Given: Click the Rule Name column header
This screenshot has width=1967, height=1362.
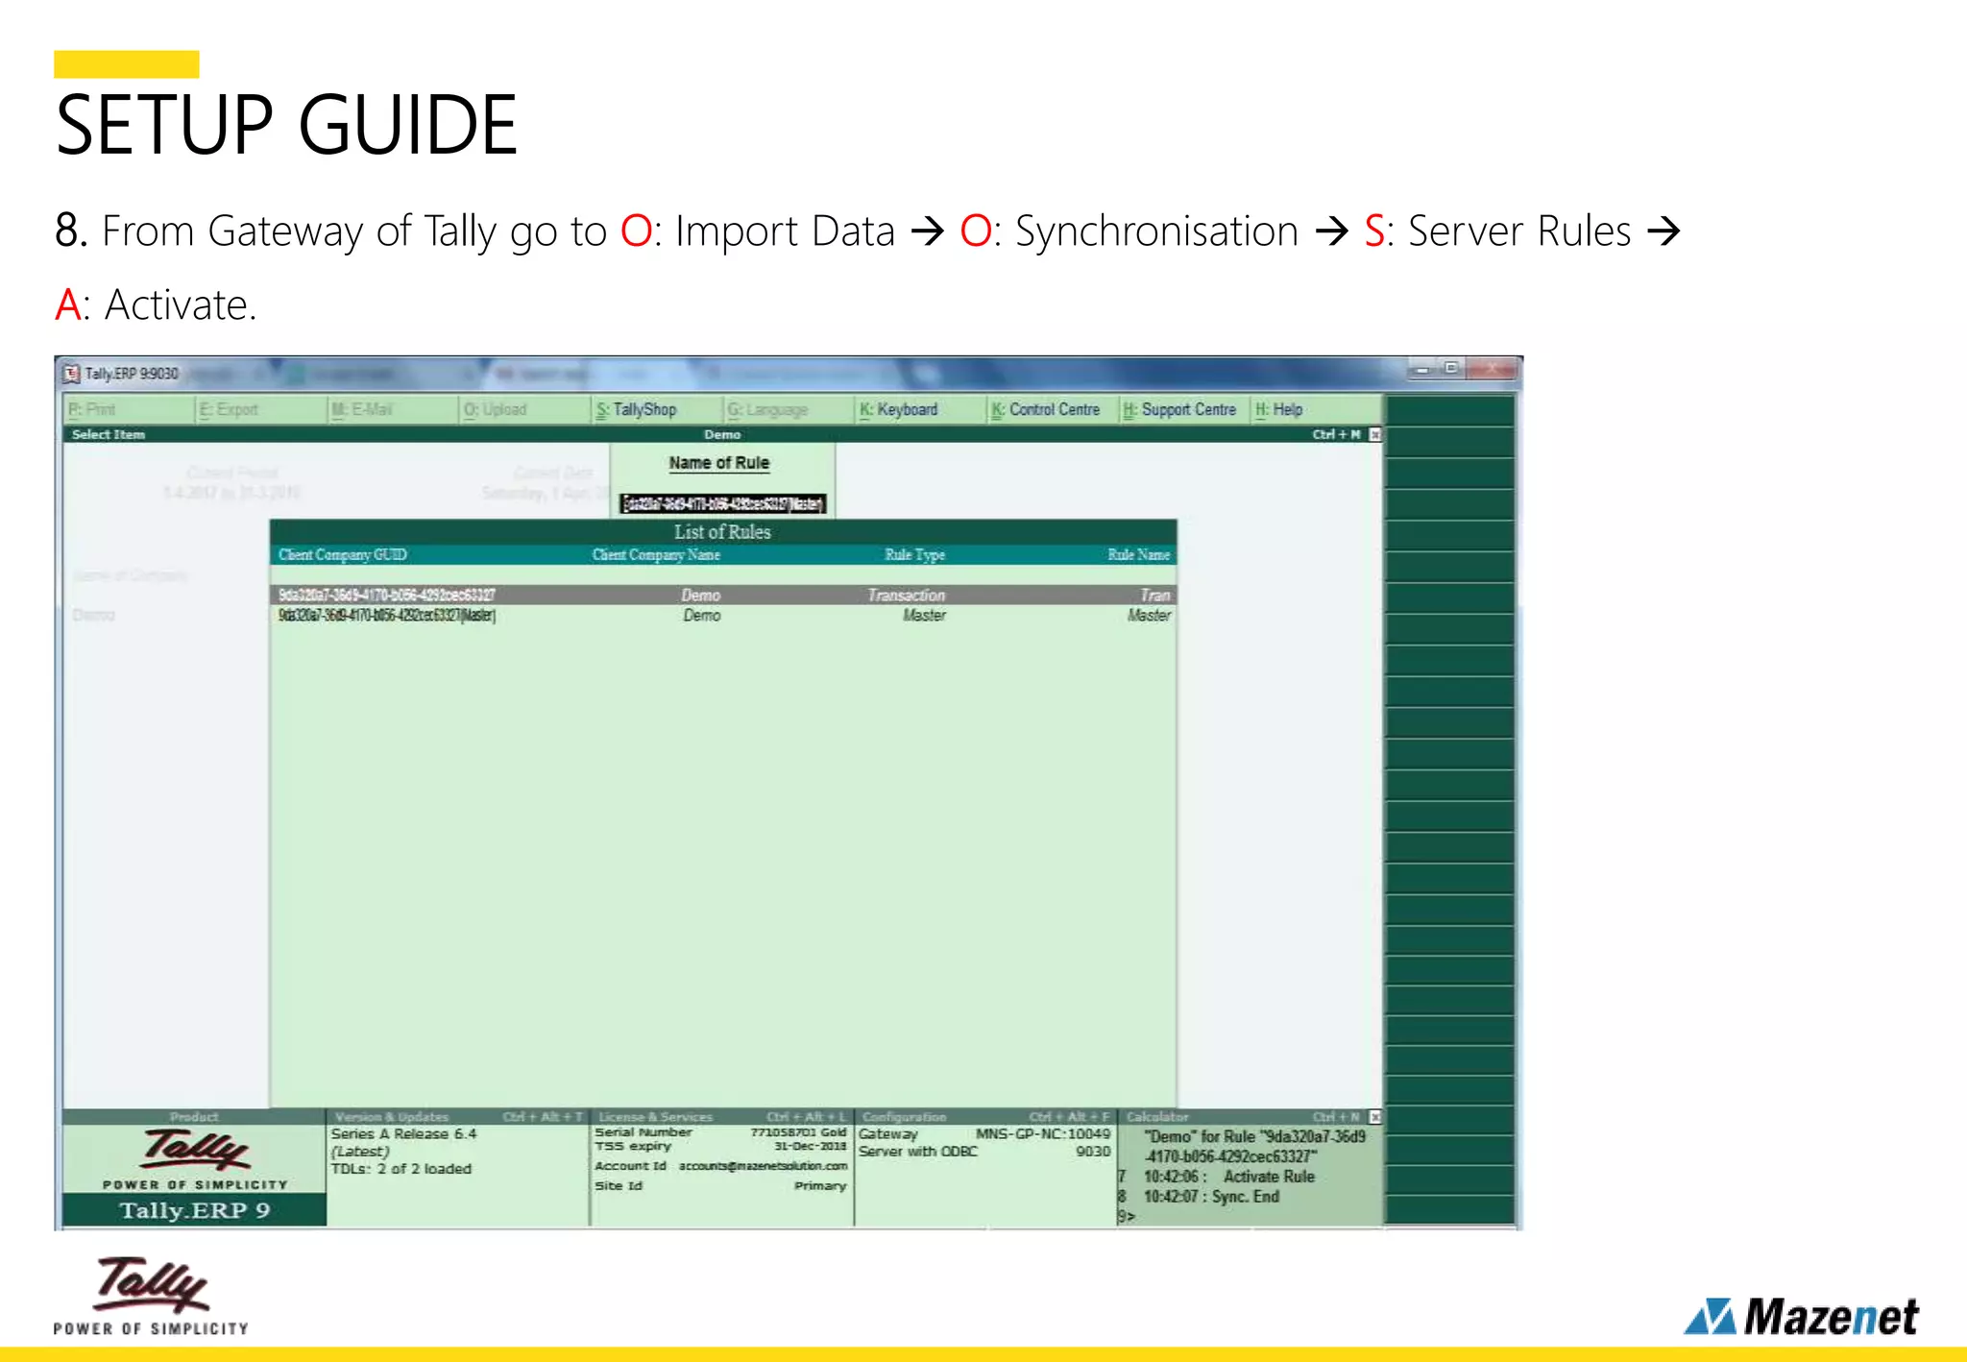Looking at the screenshot, I should 1138,555.
